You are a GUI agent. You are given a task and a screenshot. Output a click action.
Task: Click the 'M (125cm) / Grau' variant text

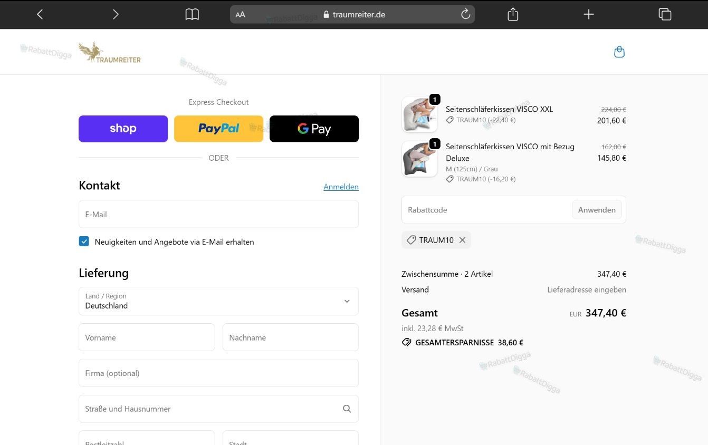[472, 169]
